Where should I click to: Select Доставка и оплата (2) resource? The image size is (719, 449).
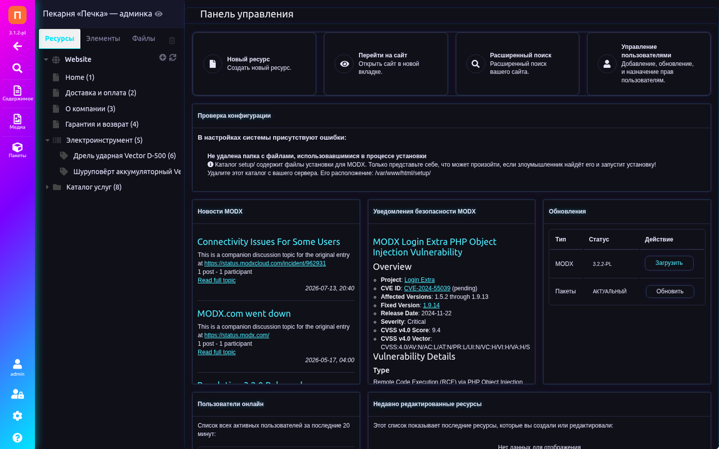point(101,93)
